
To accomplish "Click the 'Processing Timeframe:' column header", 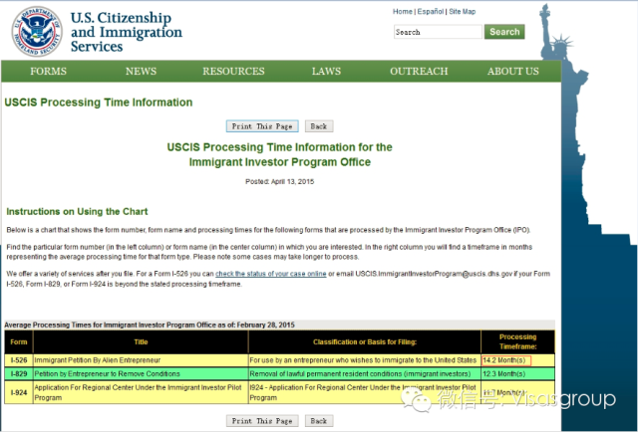I will pos(517,341).
